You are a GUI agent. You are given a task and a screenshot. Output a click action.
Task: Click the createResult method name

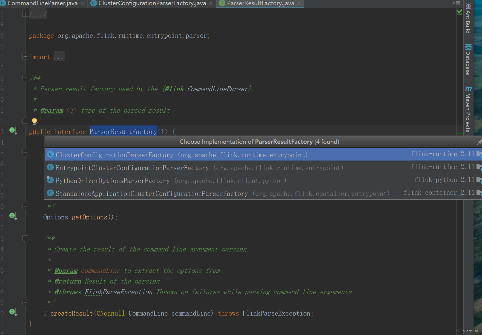[72, 313]
